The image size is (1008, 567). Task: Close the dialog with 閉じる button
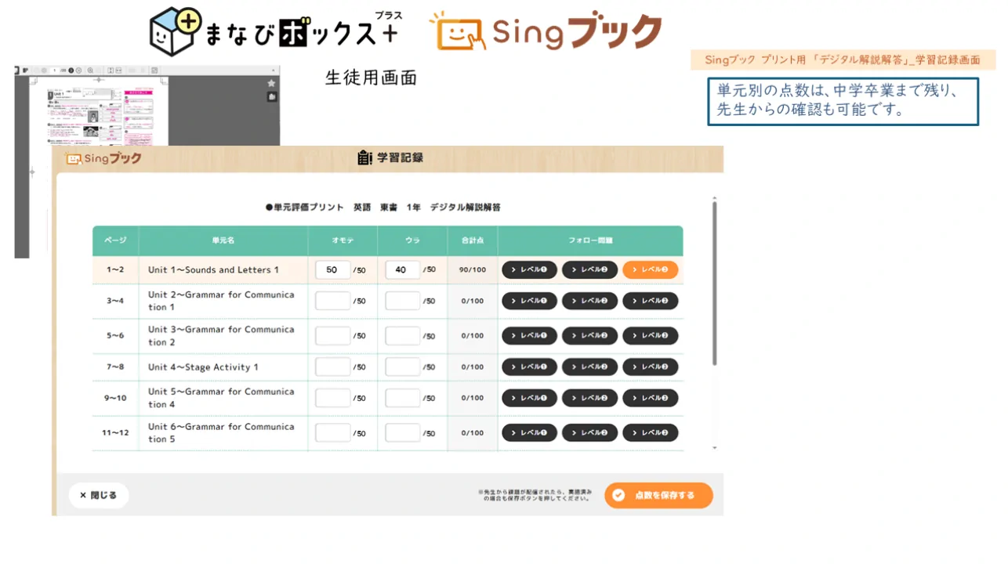pyautogui.click(x=99, y=495)
